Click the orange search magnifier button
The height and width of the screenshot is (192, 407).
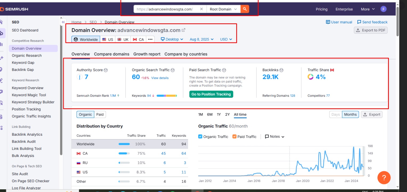pos(245,9)
